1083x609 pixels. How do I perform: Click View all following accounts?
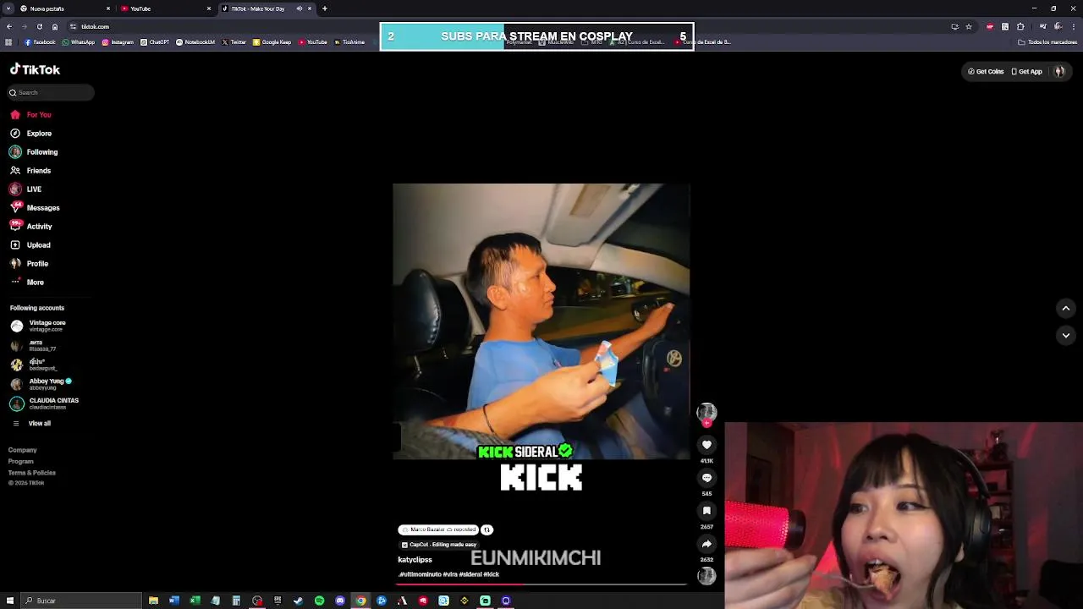coord(31,423)
